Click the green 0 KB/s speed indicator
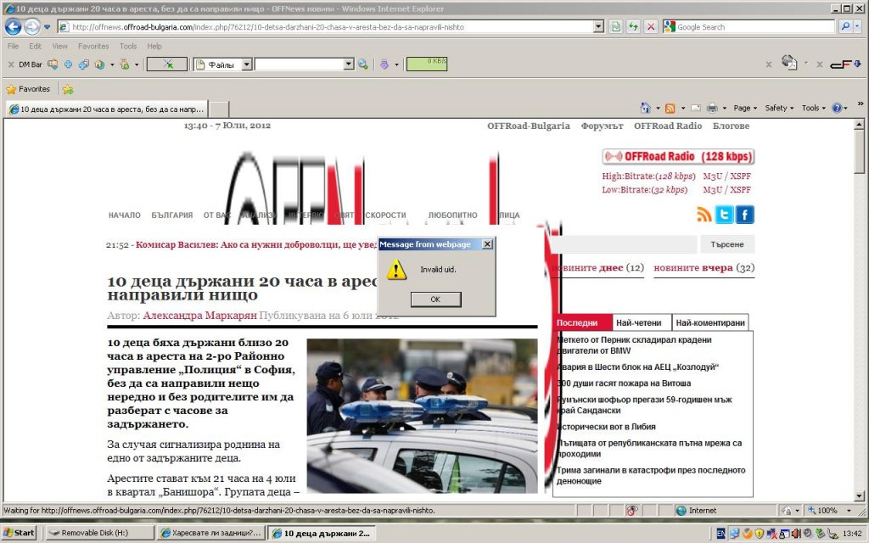This screenshot has width=869, height=543. coord(427,64)
